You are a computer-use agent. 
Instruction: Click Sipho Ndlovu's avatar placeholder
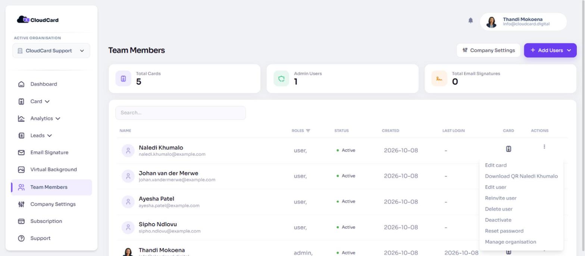[x=128, y=227]
